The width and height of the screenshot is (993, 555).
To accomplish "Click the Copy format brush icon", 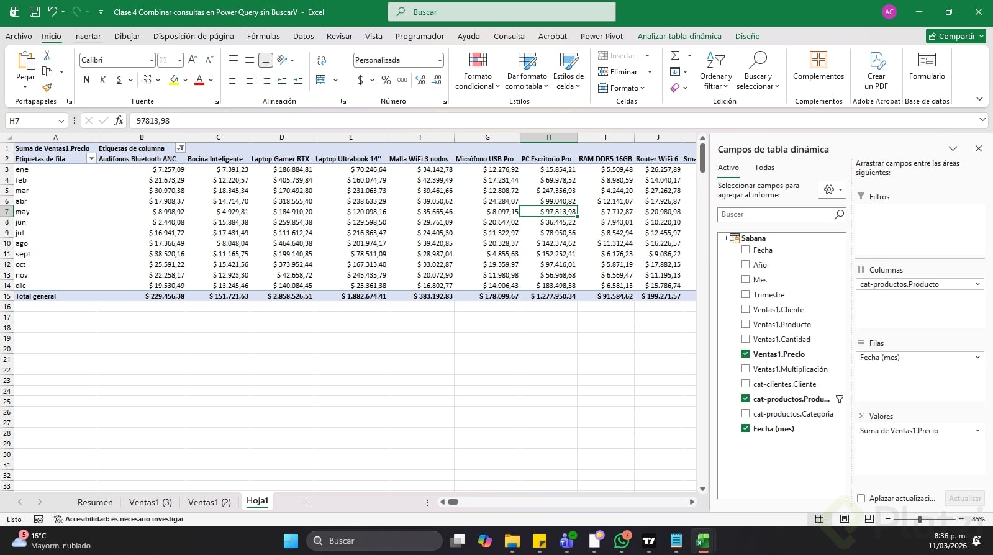I will 47,88.
